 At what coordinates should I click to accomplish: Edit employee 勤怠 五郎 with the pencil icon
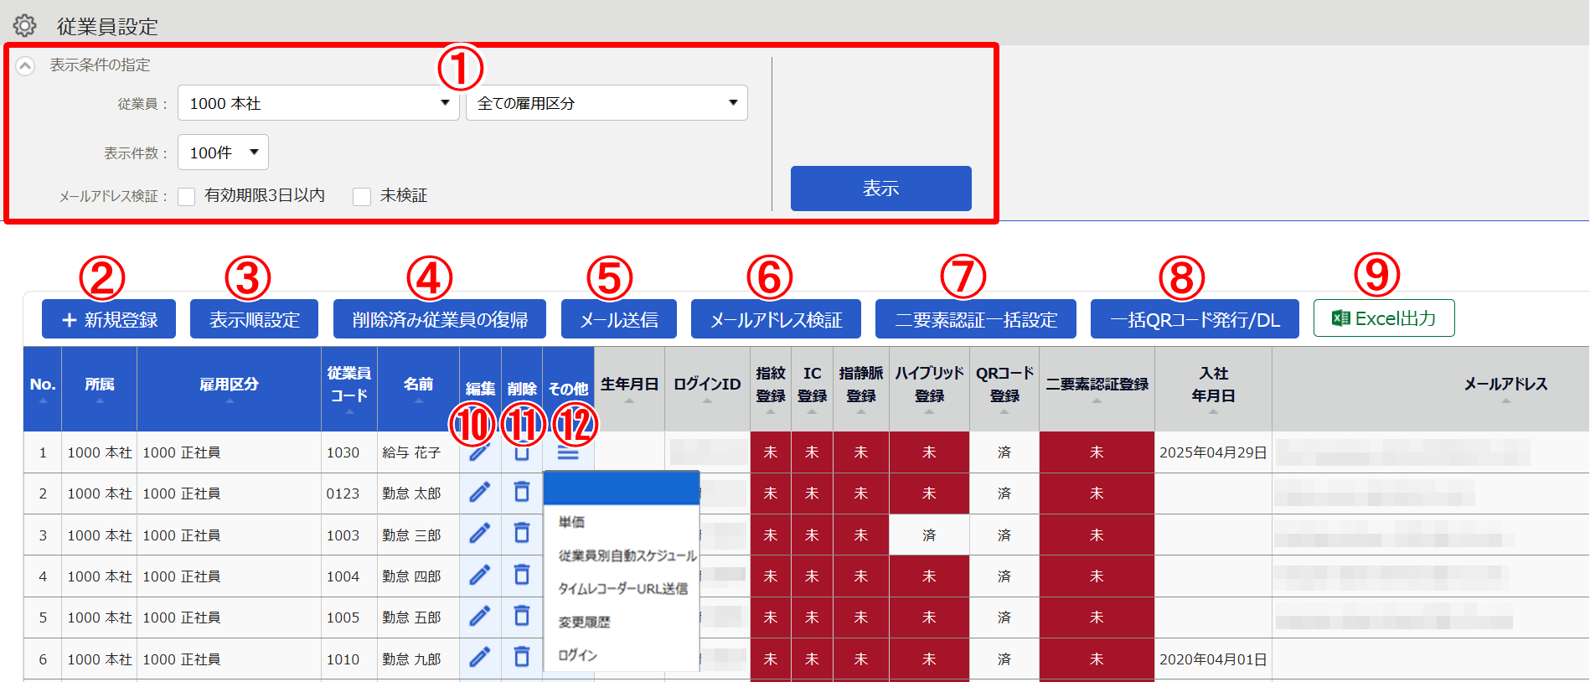click(480, 616)
